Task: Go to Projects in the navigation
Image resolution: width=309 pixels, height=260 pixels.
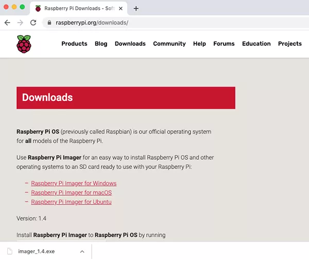Action: 289,44
